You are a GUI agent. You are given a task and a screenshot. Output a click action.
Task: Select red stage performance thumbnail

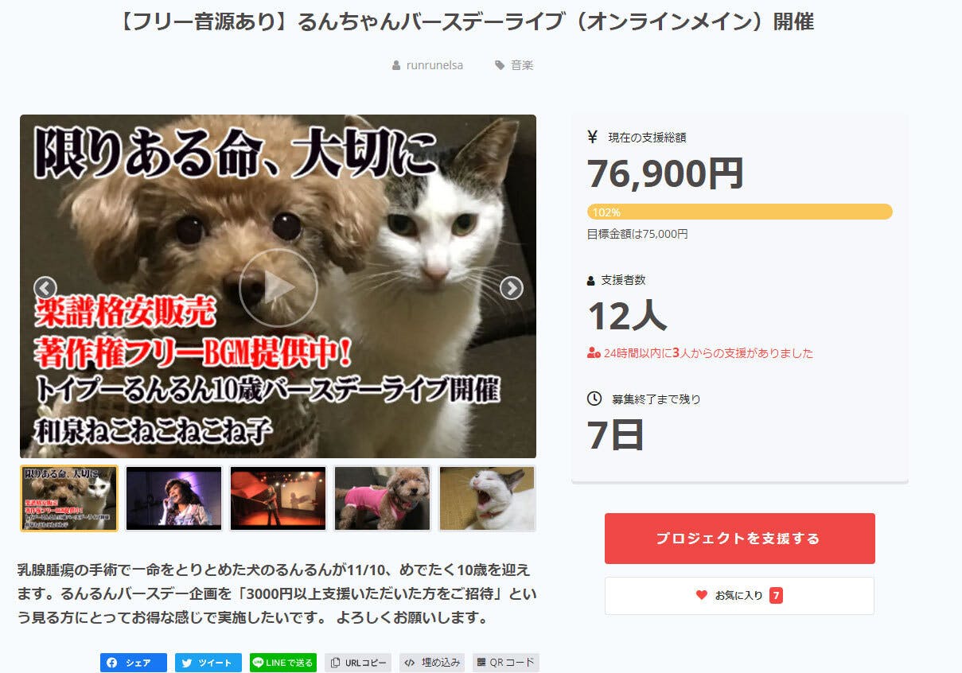pos(278,498)
